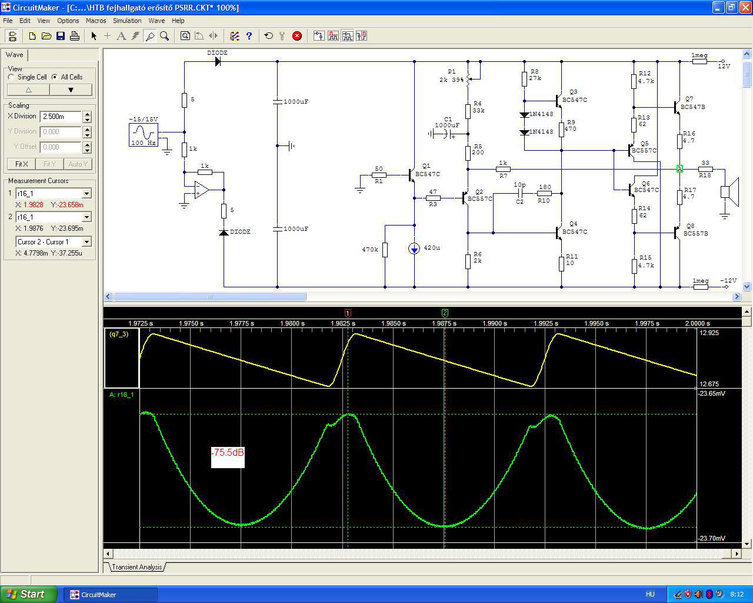Click the up triangle view button
This screenshot has height=603, width=753.
pyautogui.click(x=28, y=90)
